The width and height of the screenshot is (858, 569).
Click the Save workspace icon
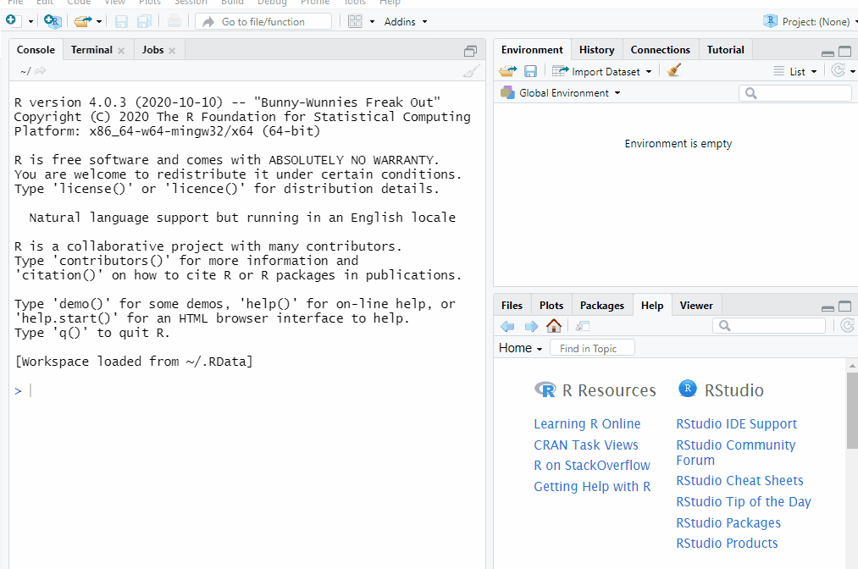point(530,71)
